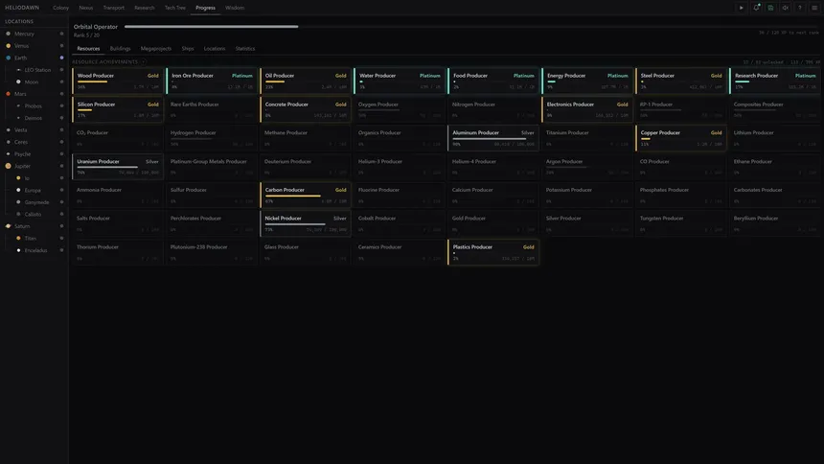This screenshot has width=824, height=464.
Task: Click the status dot on the Mars row
Action: (61, 94)
